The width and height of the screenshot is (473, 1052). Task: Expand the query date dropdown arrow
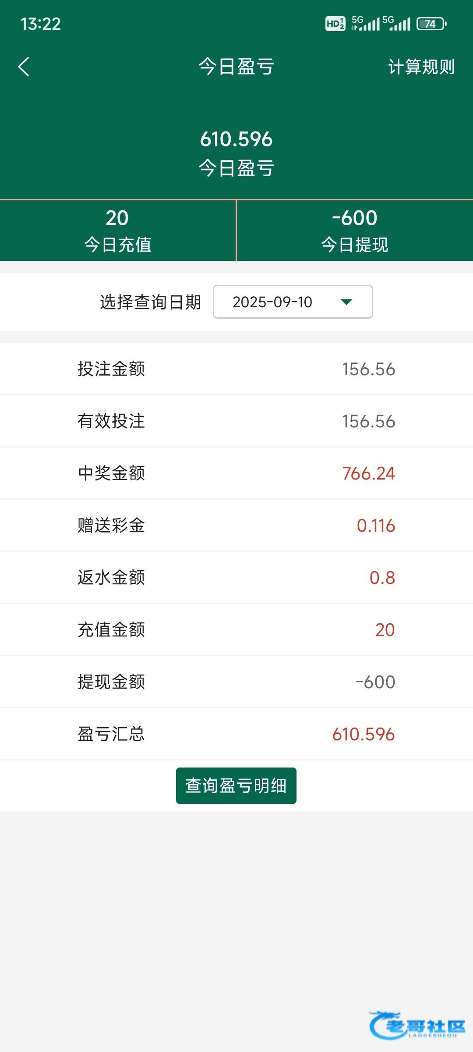(x=346, y=302)
